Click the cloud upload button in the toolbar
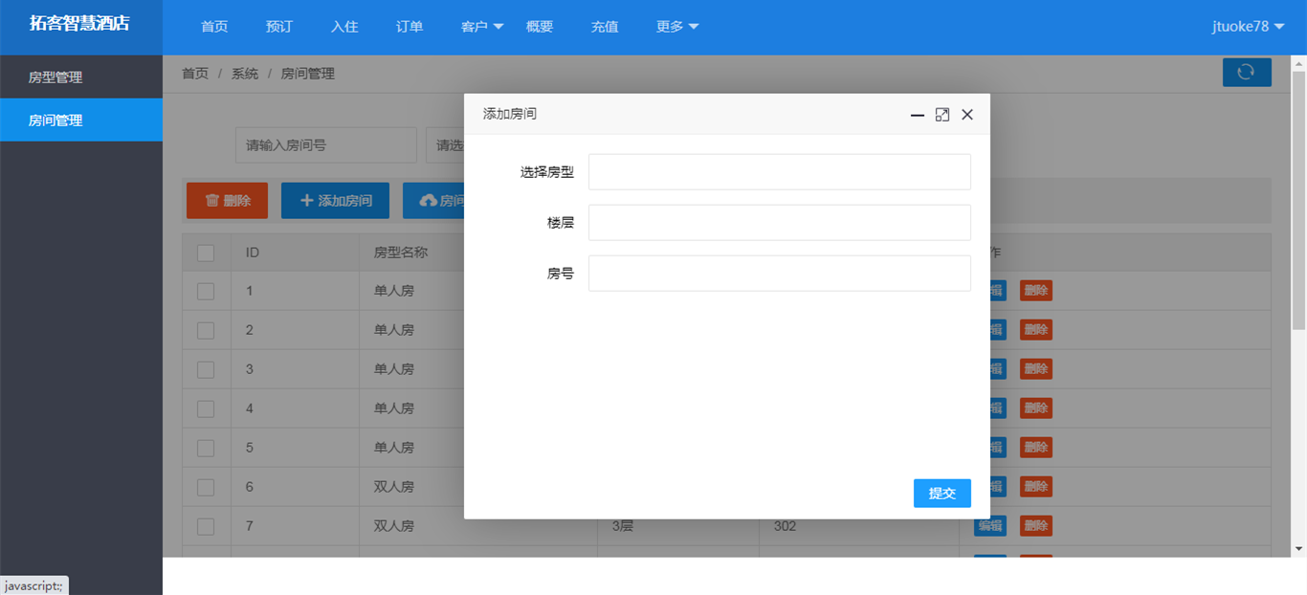 (433, 201)
